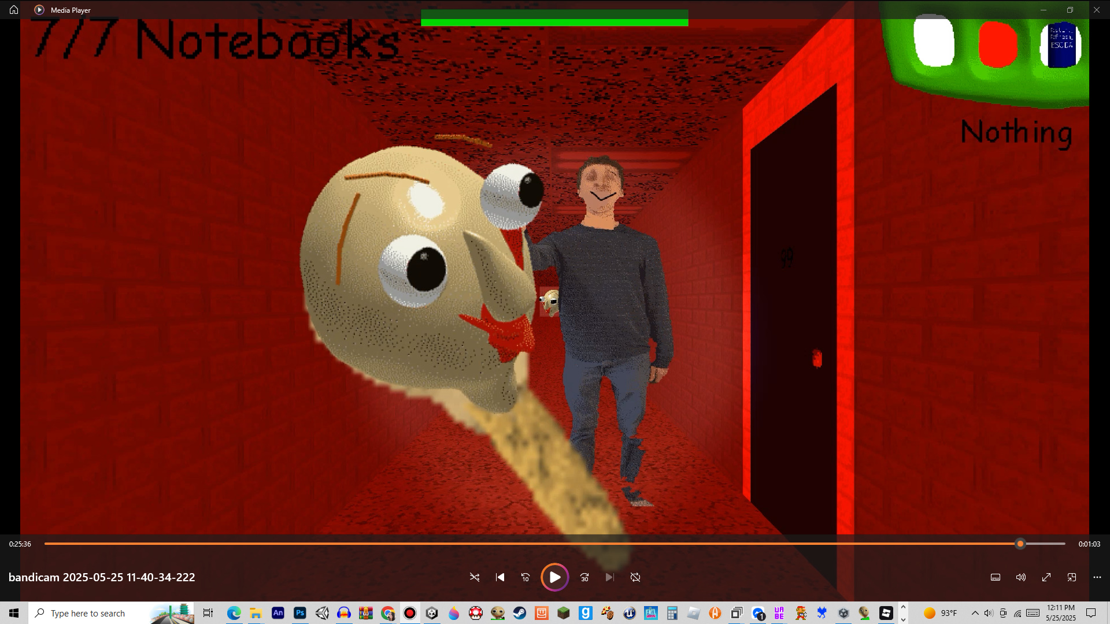Open the Windows Start menu
The image size is (1110, 624).
click(14, 613)
